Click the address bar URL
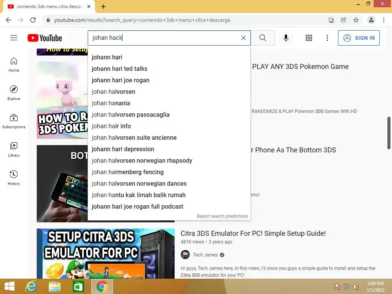392x294 pixels. 142,20
